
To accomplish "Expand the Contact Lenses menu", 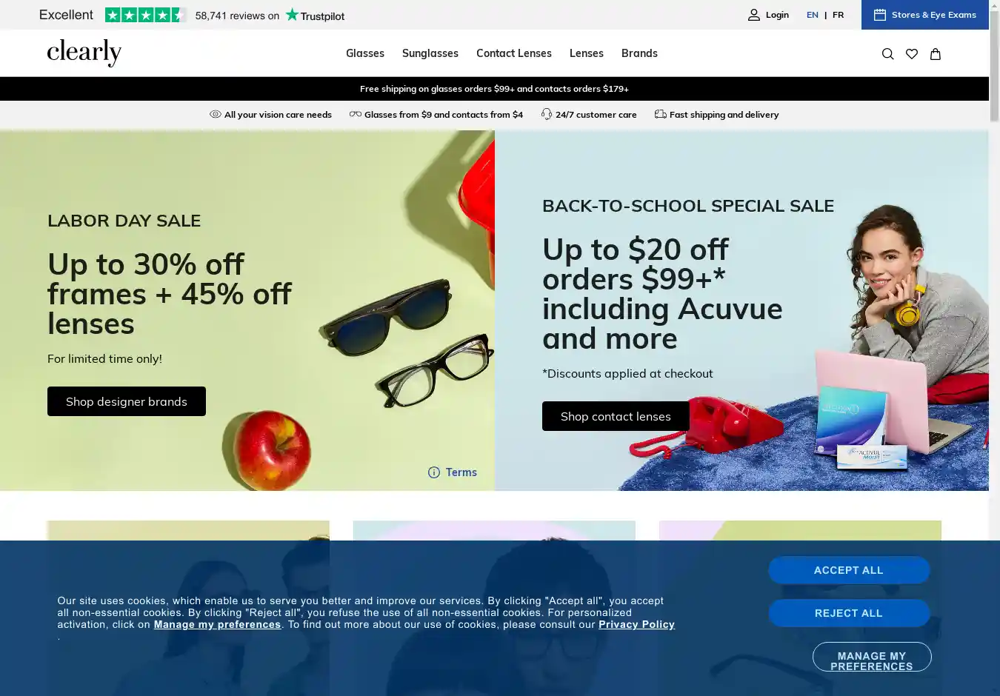I will 514,53.
